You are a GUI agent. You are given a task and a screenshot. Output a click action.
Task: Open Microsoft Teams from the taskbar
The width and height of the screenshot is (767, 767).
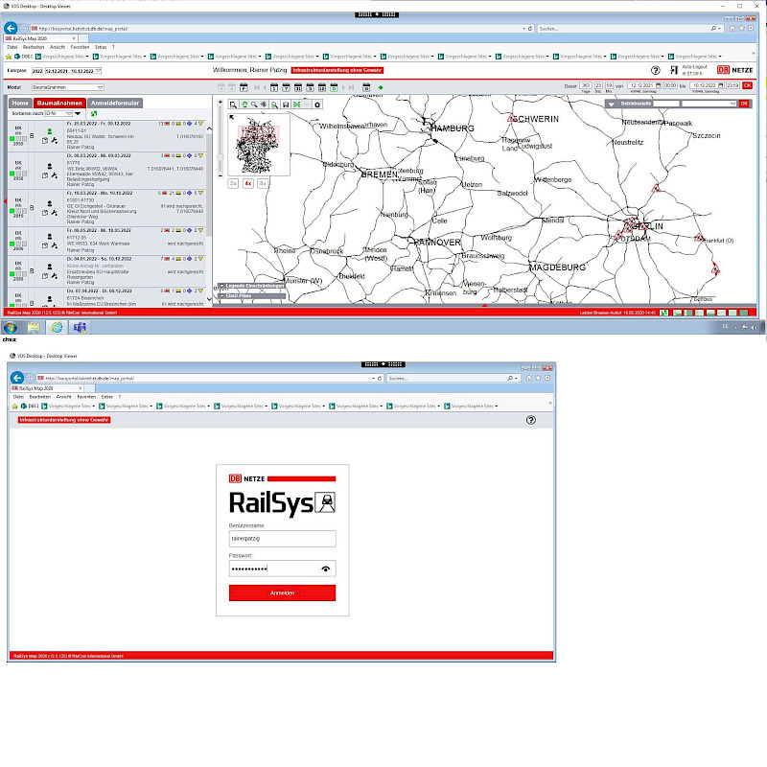(80, 327)
